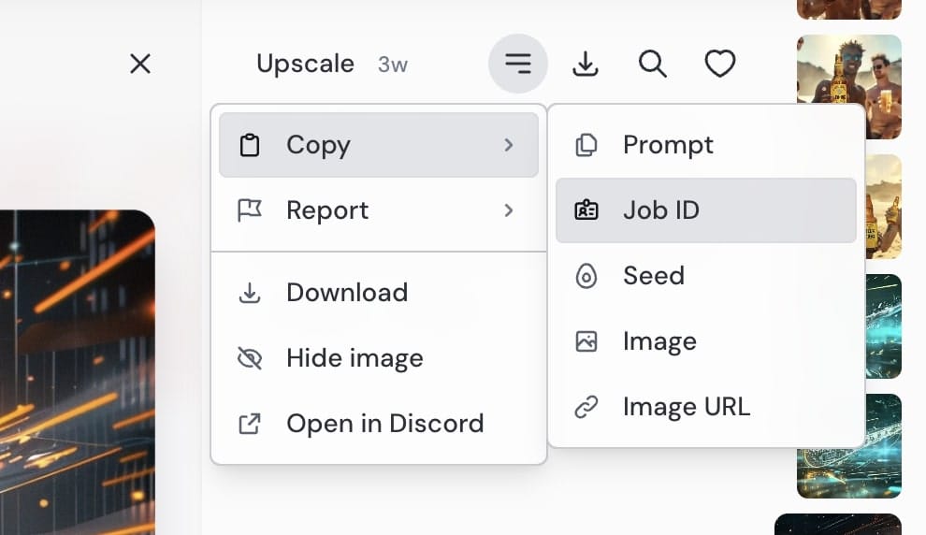Like the image with heart icon
Image resolution: width=926 pixels, height=535 pixels.
(x=720, y=64)
